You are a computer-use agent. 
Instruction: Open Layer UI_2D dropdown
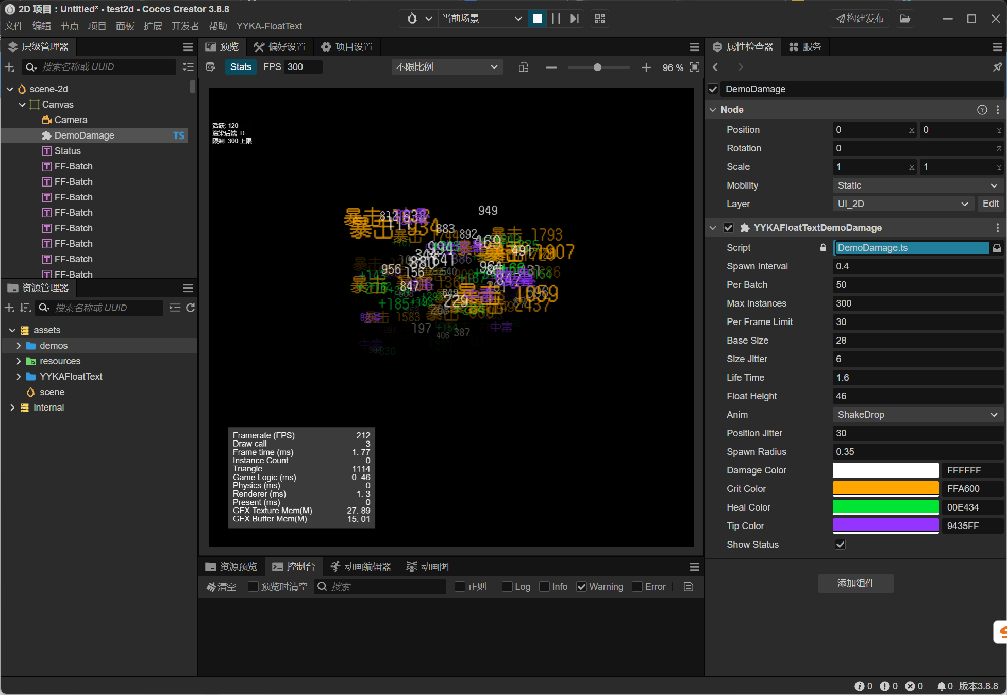[x=903, y=204]
